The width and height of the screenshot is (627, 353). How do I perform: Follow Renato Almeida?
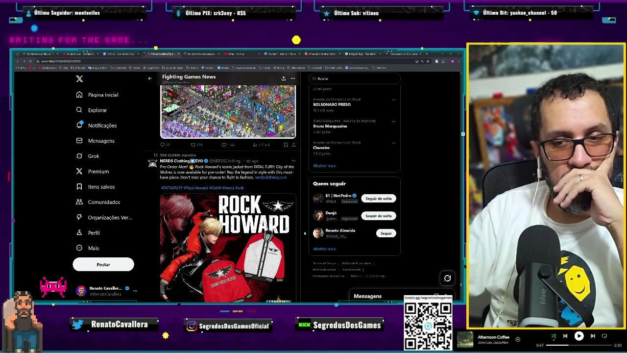click(386, 233)
